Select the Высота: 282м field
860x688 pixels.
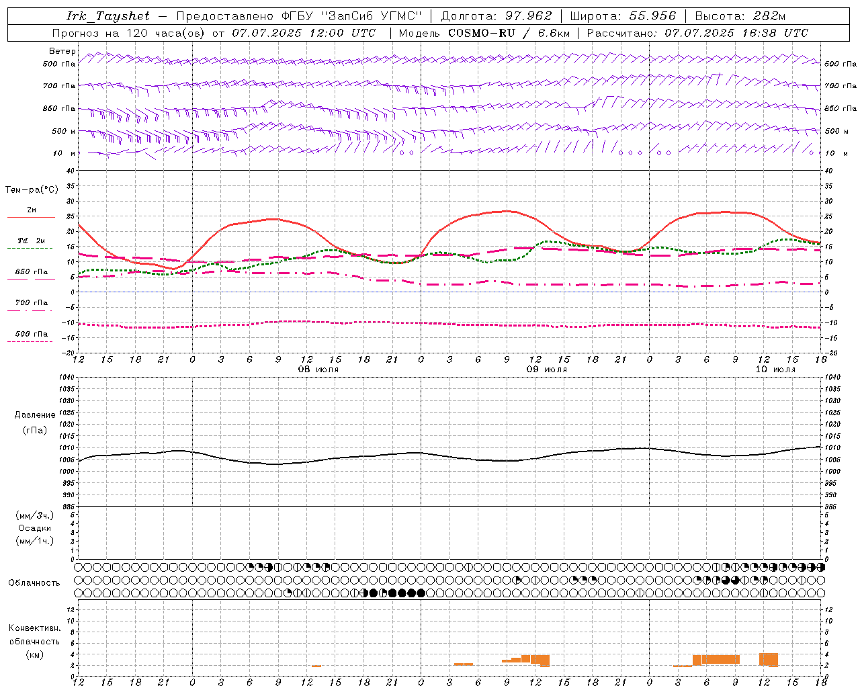click(x=740, y=16)
